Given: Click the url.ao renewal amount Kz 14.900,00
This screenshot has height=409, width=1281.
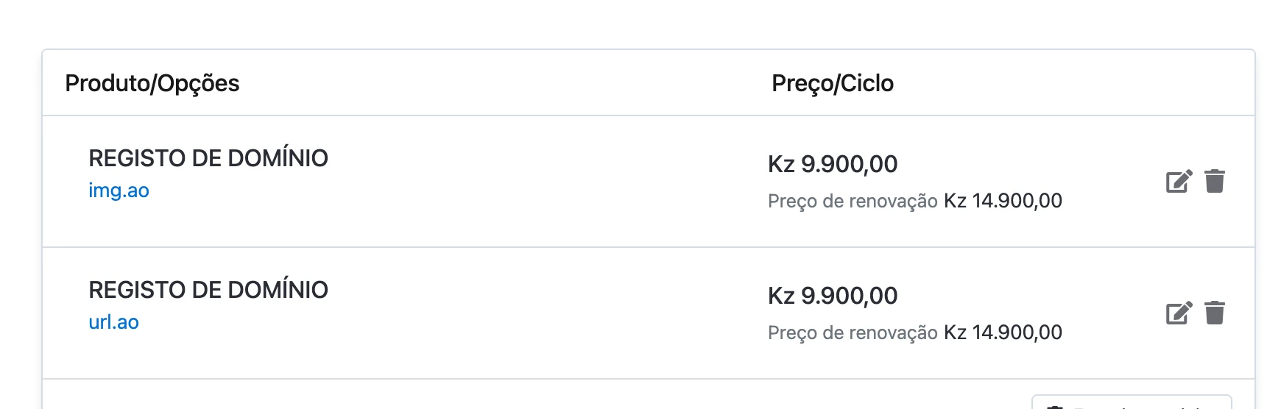Looking at the screenshot, I should [1003, 332].
